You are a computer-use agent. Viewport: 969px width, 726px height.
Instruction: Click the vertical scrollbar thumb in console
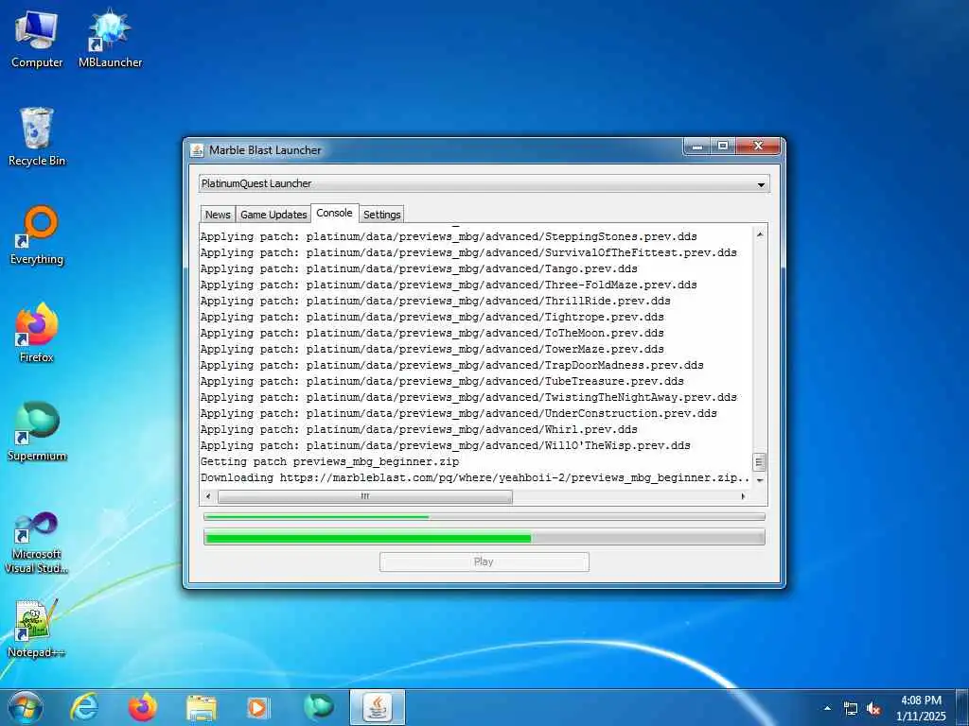[x=760, y=461]
